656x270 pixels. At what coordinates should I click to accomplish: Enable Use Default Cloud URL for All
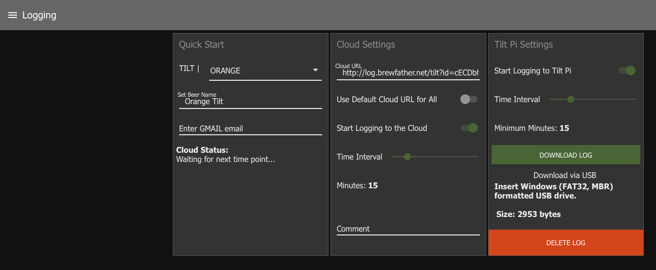[x=469, y=99]
